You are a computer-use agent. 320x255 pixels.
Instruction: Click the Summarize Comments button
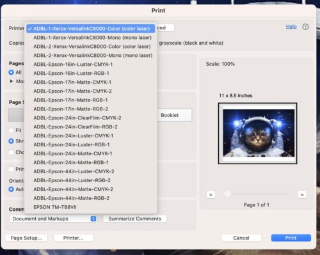(134, 219)
